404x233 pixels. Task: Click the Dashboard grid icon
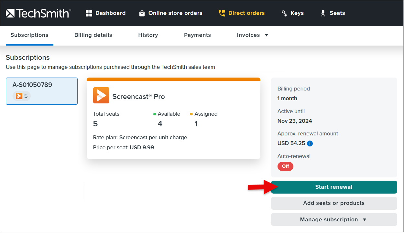tap(89, 13)
